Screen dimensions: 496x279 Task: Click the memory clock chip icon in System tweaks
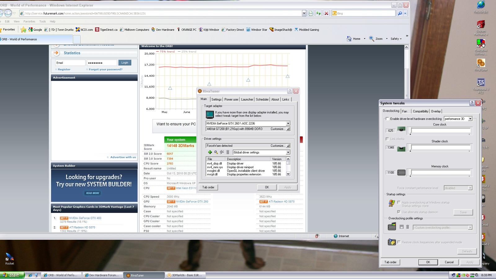click(x=401, y=173)
